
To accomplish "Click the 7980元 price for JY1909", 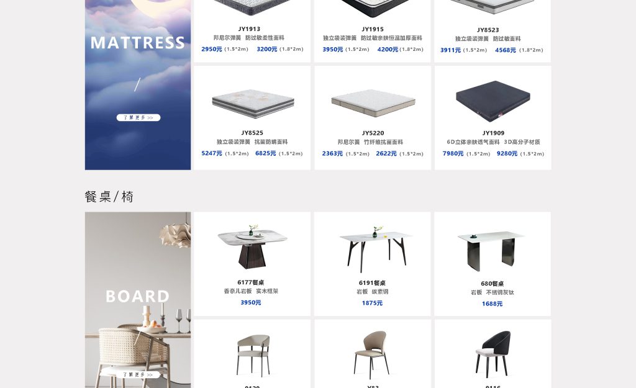I will pyautogui.click(x=453, y=154).
